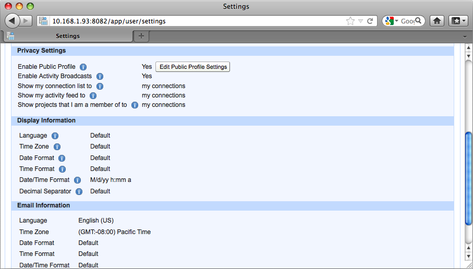Click info icon beside Date/Time Format
The image size is (473, 269).
[77, 180]
